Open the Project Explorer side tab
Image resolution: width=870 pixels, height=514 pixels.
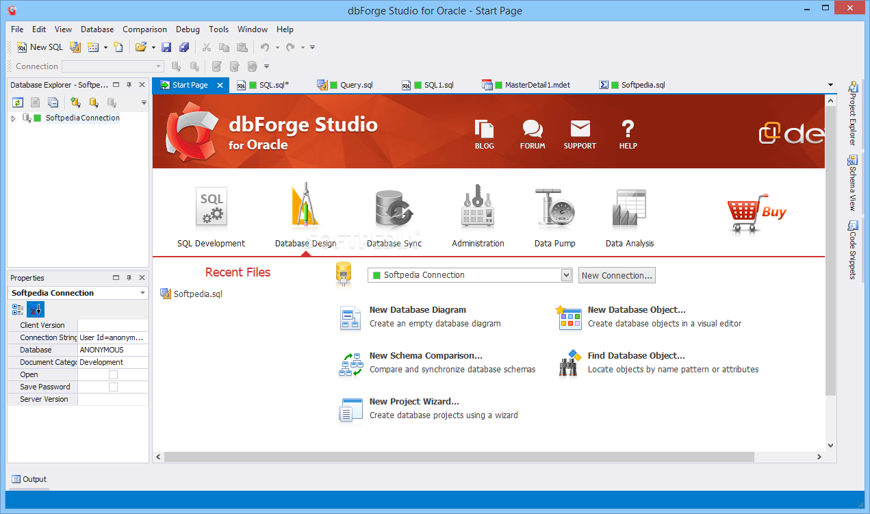(x=853, y=113)
